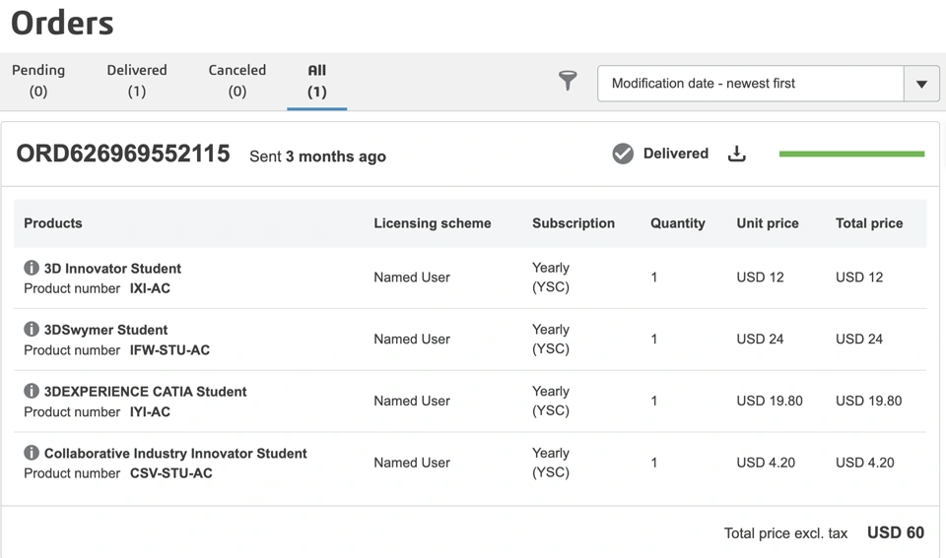Show the All orders tab
946x558 pixels.
coord(316,81)
